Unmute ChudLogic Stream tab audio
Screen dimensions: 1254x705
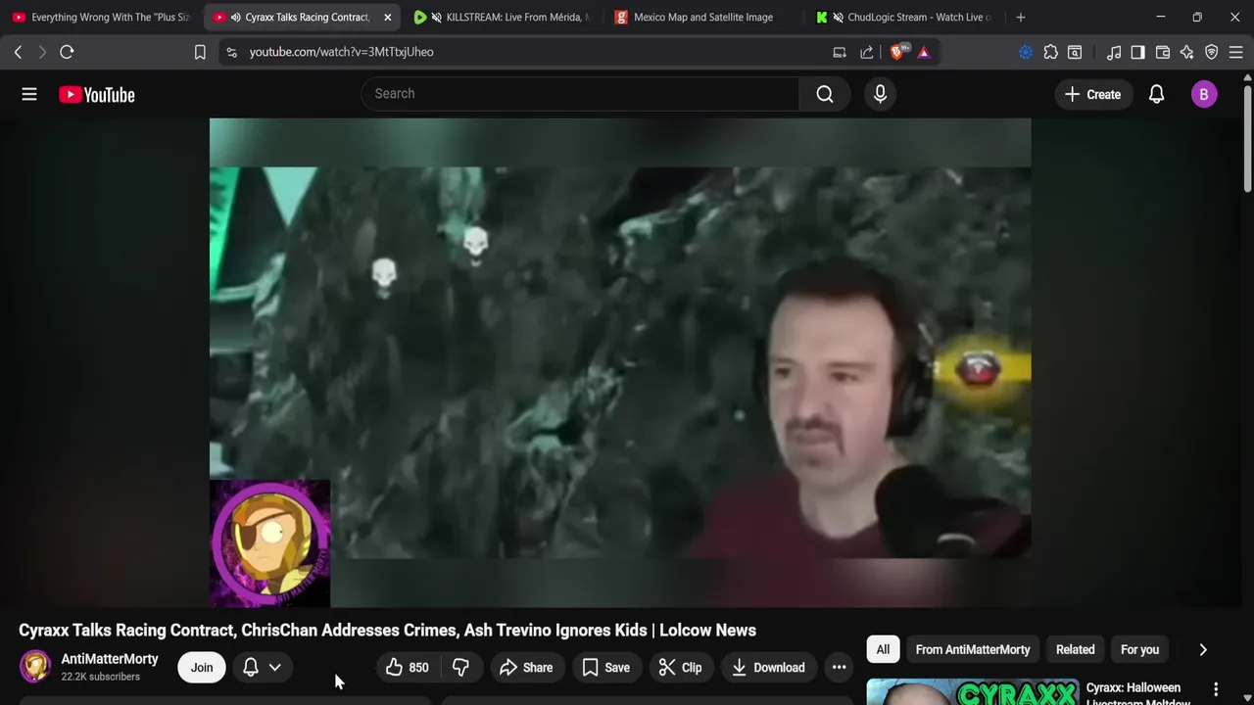pos(838,18)
